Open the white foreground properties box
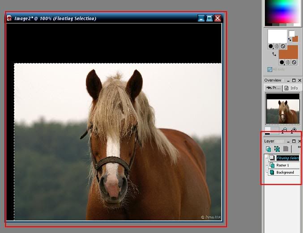The image size is (303, 233). [277, 36]
